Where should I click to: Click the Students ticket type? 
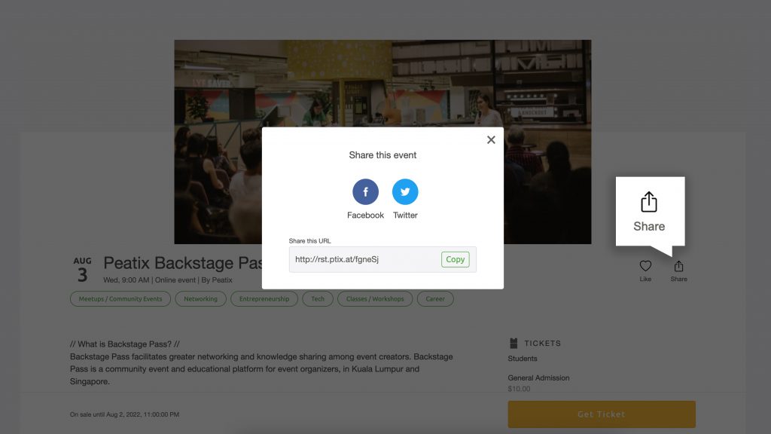(523, 359)
